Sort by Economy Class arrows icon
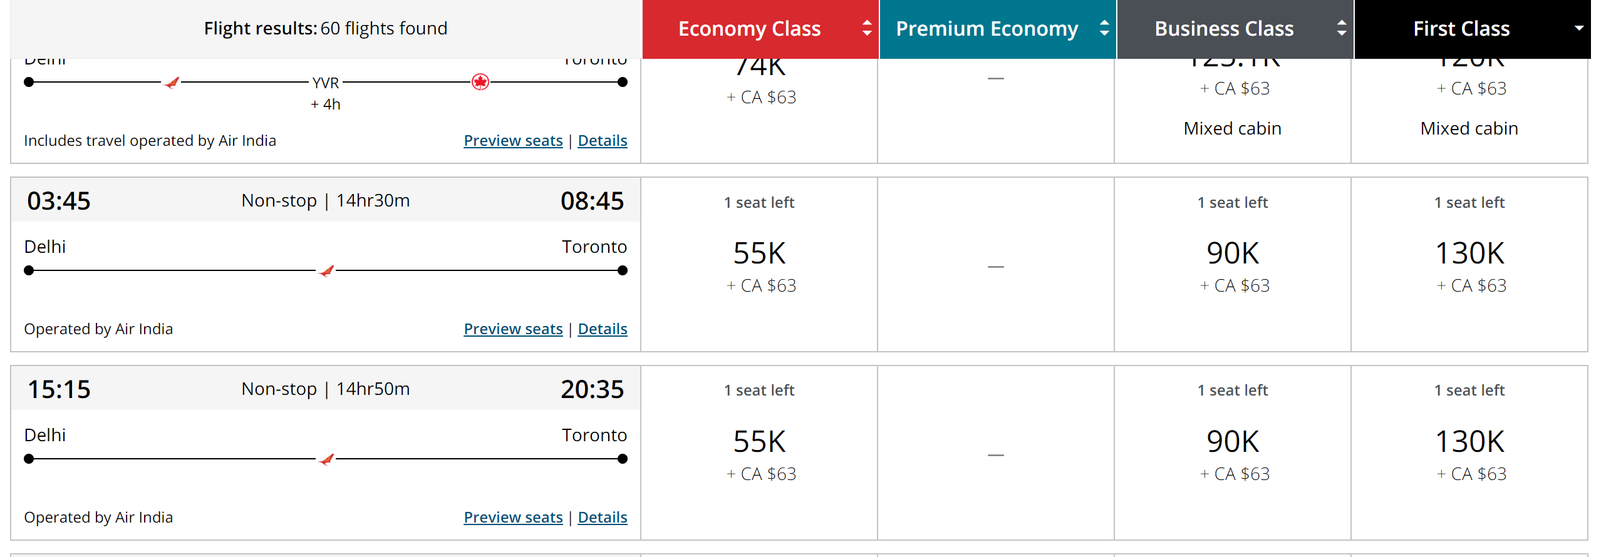1606x557 pixels. tap(867, 28)
